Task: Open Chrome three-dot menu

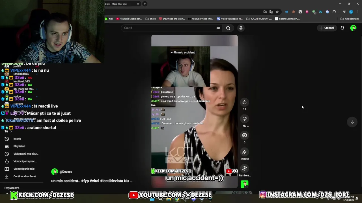Action: click(358, 12)
